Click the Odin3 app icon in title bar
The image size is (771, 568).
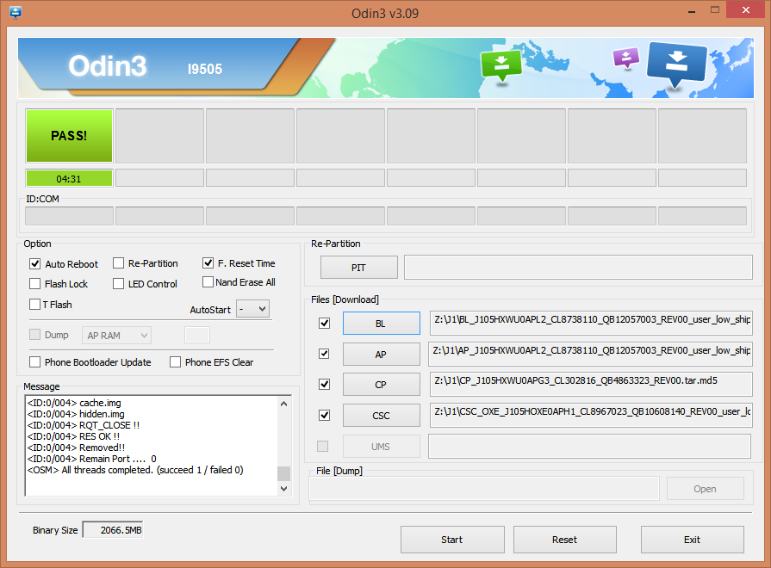point(16,12)
